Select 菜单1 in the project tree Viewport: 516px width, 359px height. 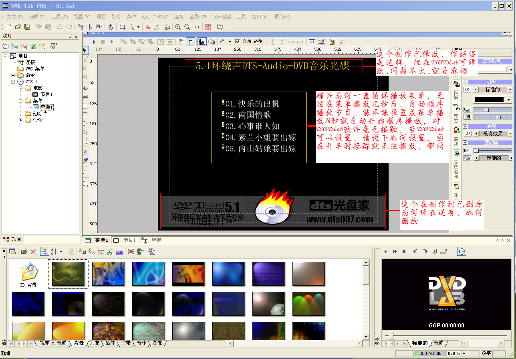tap(46, 107)
